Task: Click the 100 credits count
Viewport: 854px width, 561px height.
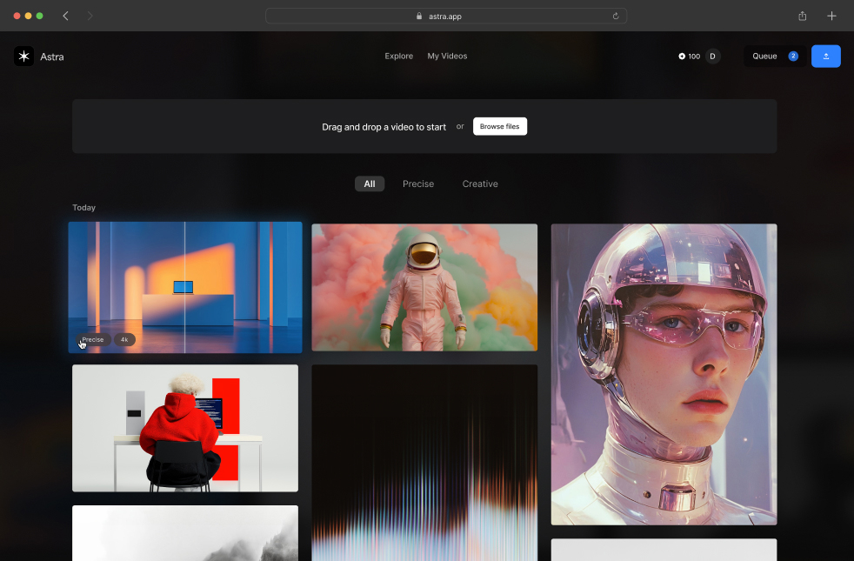Action: click(x=694, y=56)
